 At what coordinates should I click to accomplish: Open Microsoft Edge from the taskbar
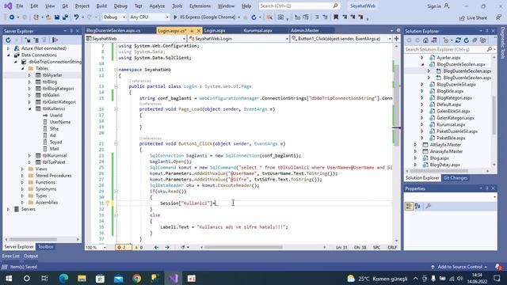(63, 278)
